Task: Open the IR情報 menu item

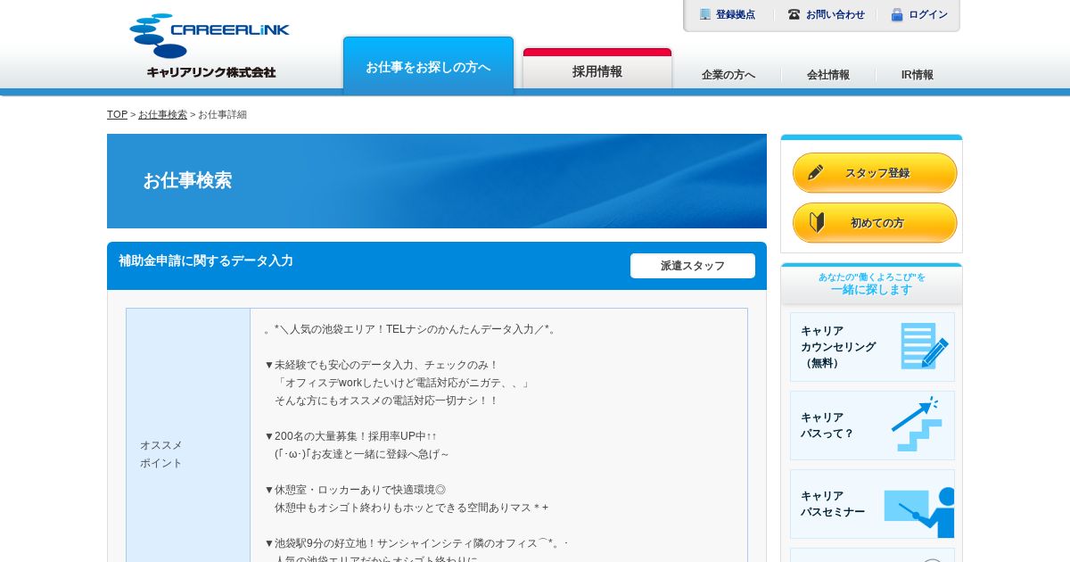Action: pos(918,75)
